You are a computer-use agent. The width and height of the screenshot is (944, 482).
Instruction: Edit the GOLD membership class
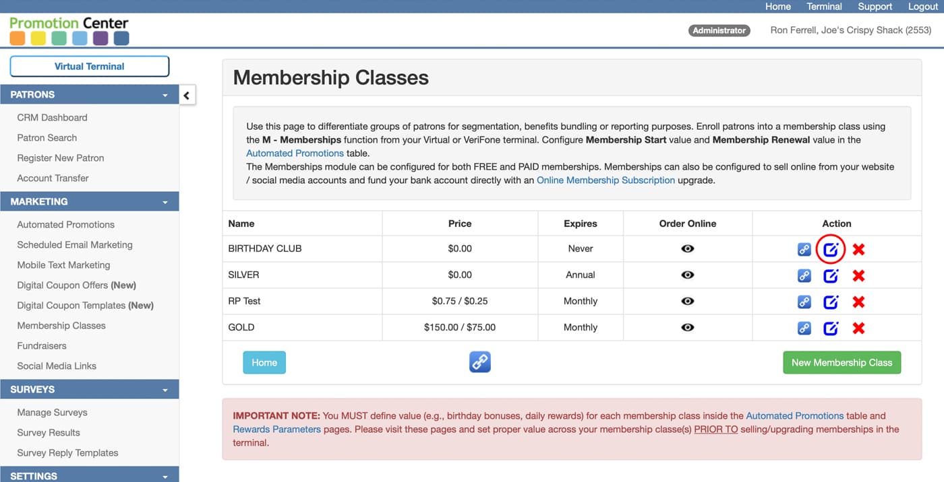(x=831, y=328)
